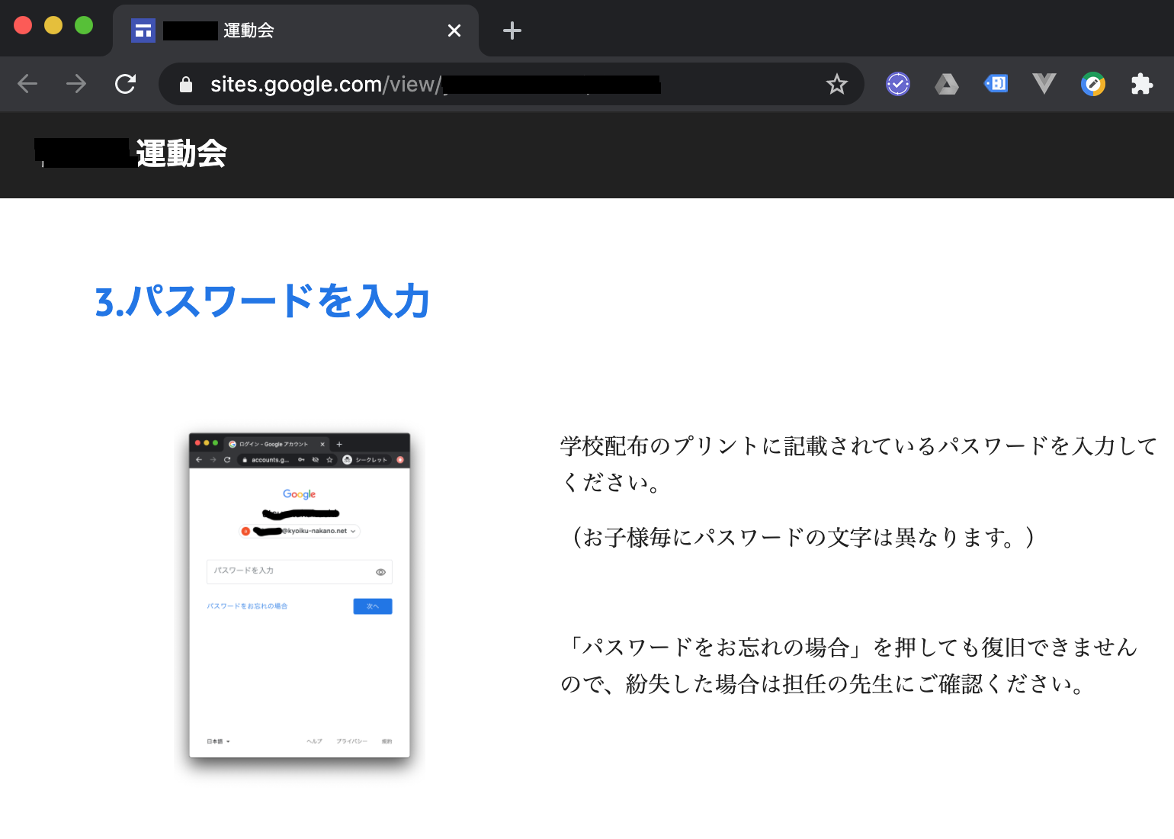Open the 日本語 language dropdown

pos(217,741)
